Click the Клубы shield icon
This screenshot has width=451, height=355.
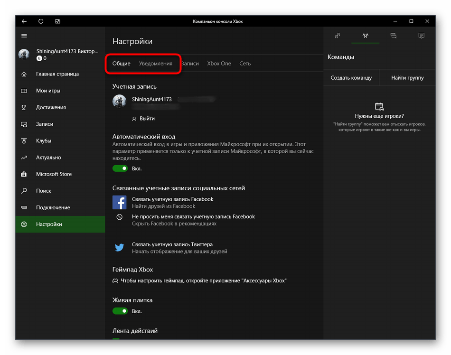(x=24, y=141)
